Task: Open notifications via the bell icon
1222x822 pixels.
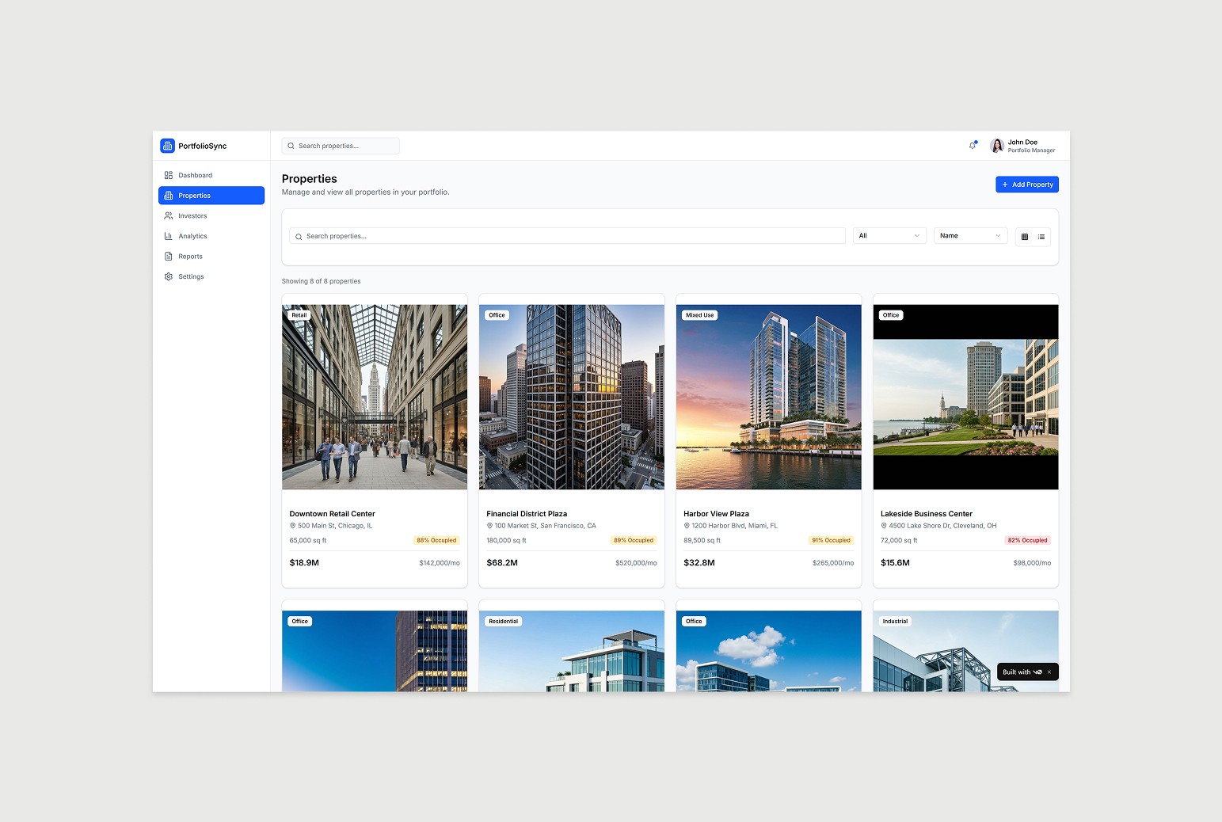Action: (x=972, y=146)
